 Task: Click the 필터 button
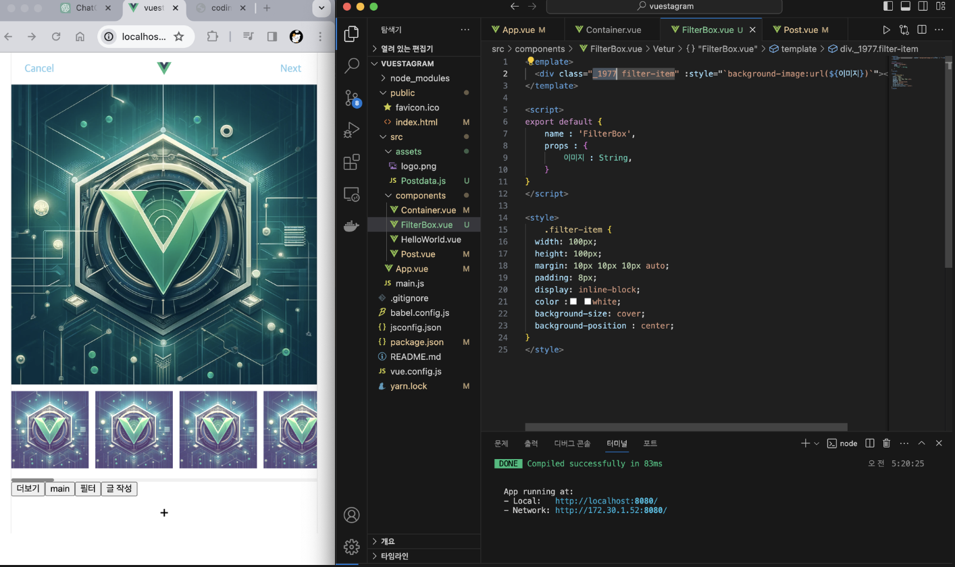click(x=88, y=489)
